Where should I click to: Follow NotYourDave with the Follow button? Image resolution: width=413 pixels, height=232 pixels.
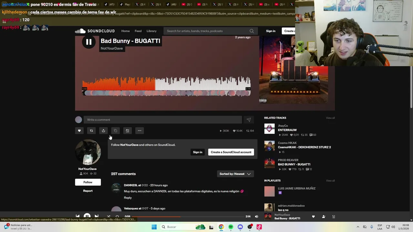88,182
